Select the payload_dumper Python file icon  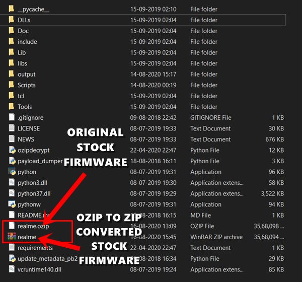pyautogui.click(x=12, y=161)
